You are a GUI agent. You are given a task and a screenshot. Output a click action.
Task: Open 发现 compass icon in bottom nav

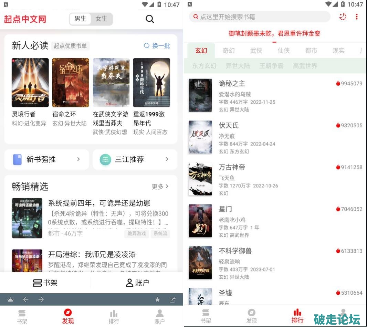(x=68, y=313)
